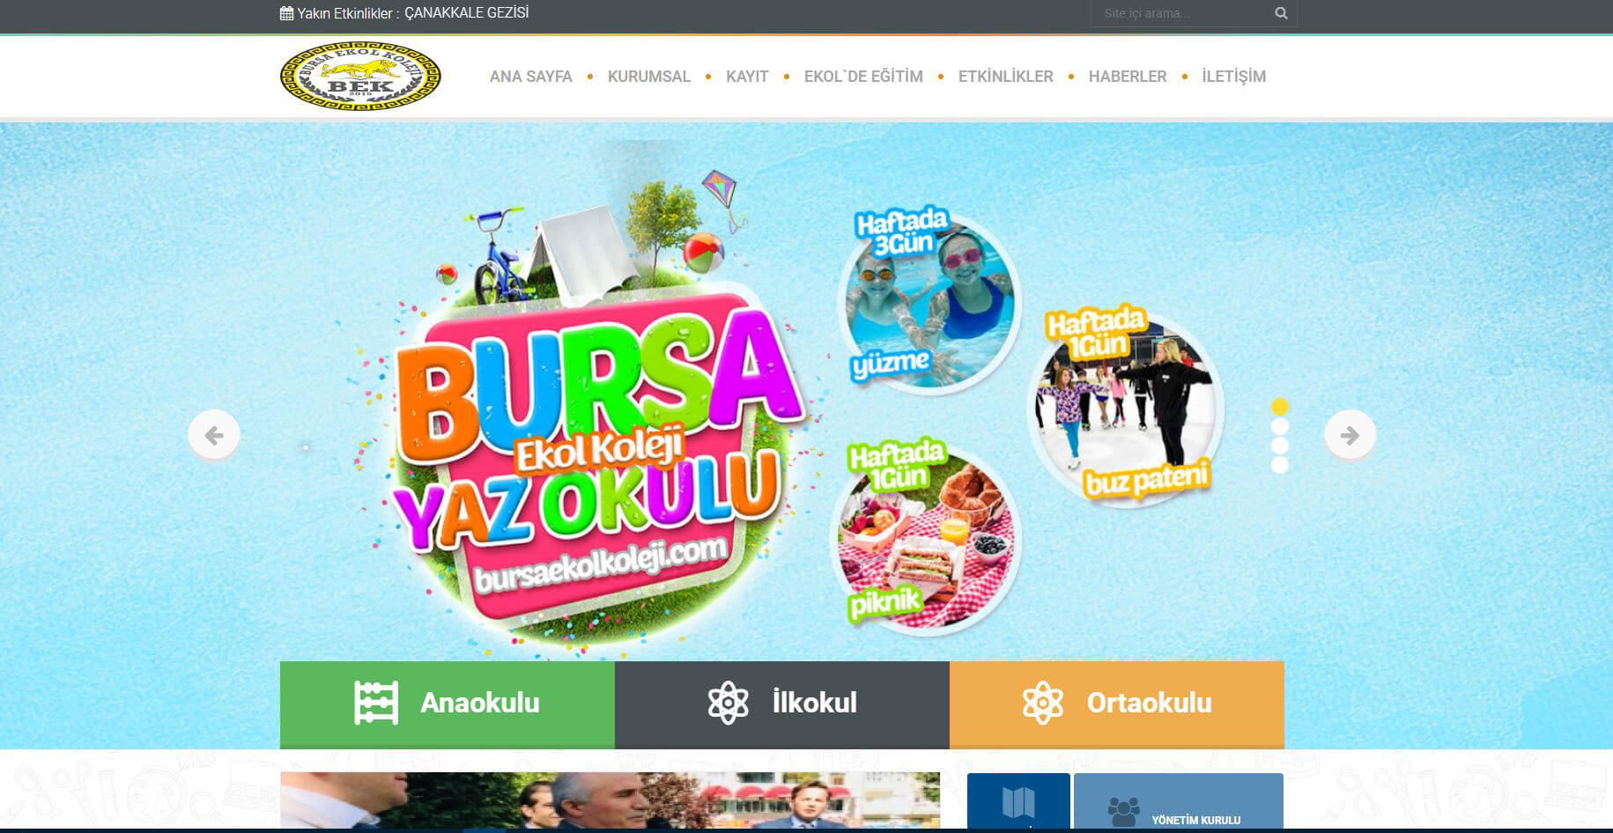Select the third slide indicator dot
Viewport: 1613px width, 833px height.
click(1280, 446)
